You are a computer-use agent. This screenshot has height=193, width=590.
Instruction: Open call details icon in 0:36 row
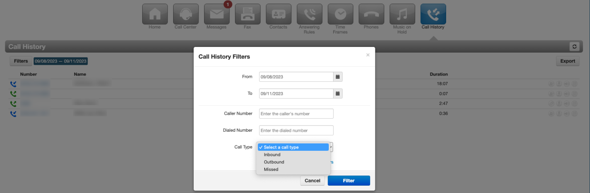tap(574, 113)
